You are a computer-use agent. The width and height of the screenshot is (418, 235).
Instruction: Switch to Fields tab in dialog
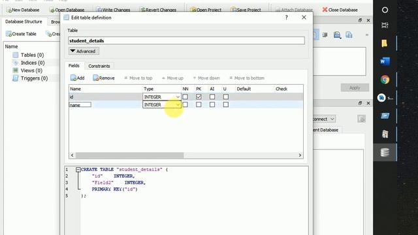tap(74, 65)
